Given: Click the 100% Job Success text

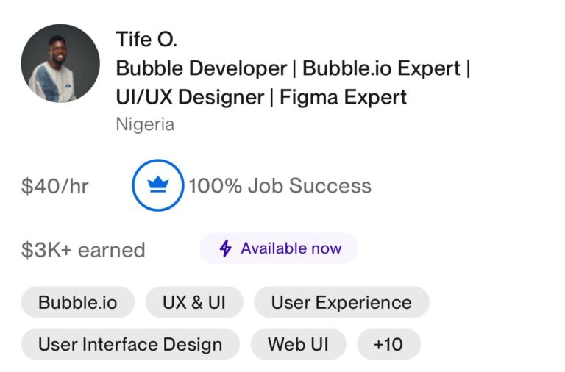Looking at the screenshot, I should [280, 186].
